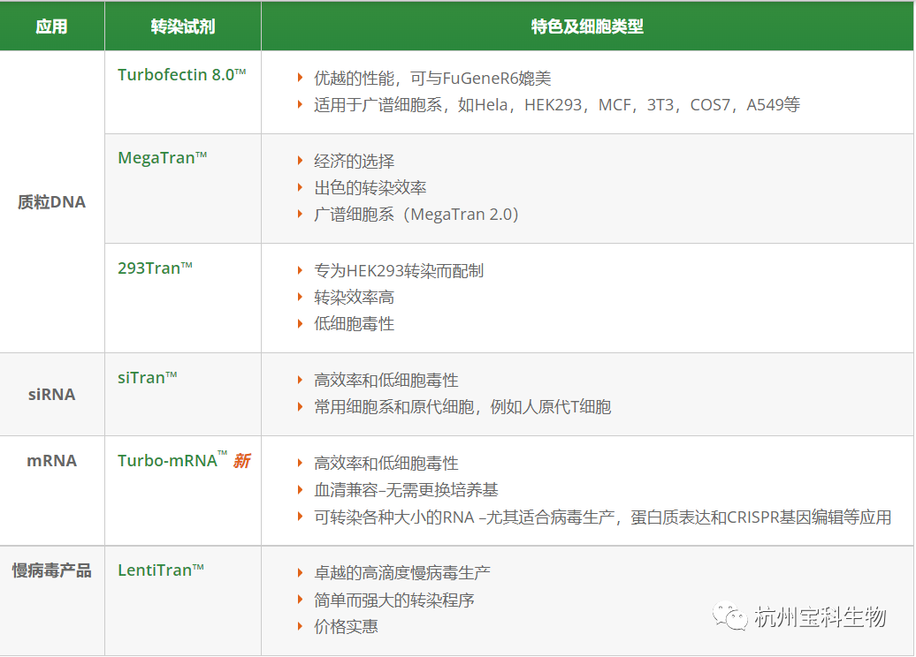Open the Turbofectin 8.0 product link
Screen dimensions: 916x657
pyautogui.click(x=181, y=75)
